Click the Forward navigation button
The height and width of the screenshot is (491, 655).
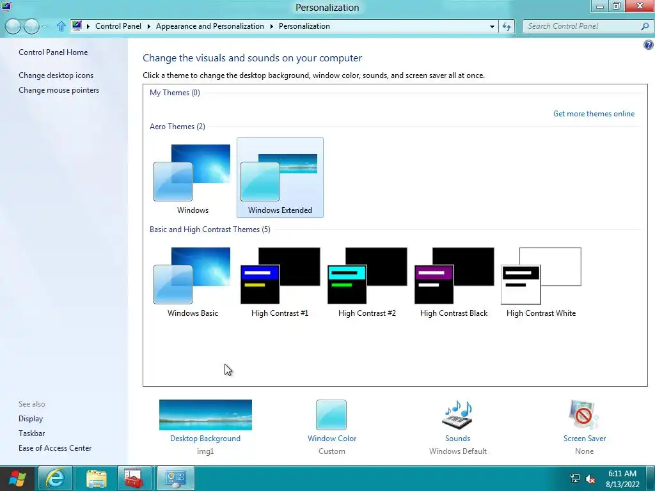[x=31, y=26]
